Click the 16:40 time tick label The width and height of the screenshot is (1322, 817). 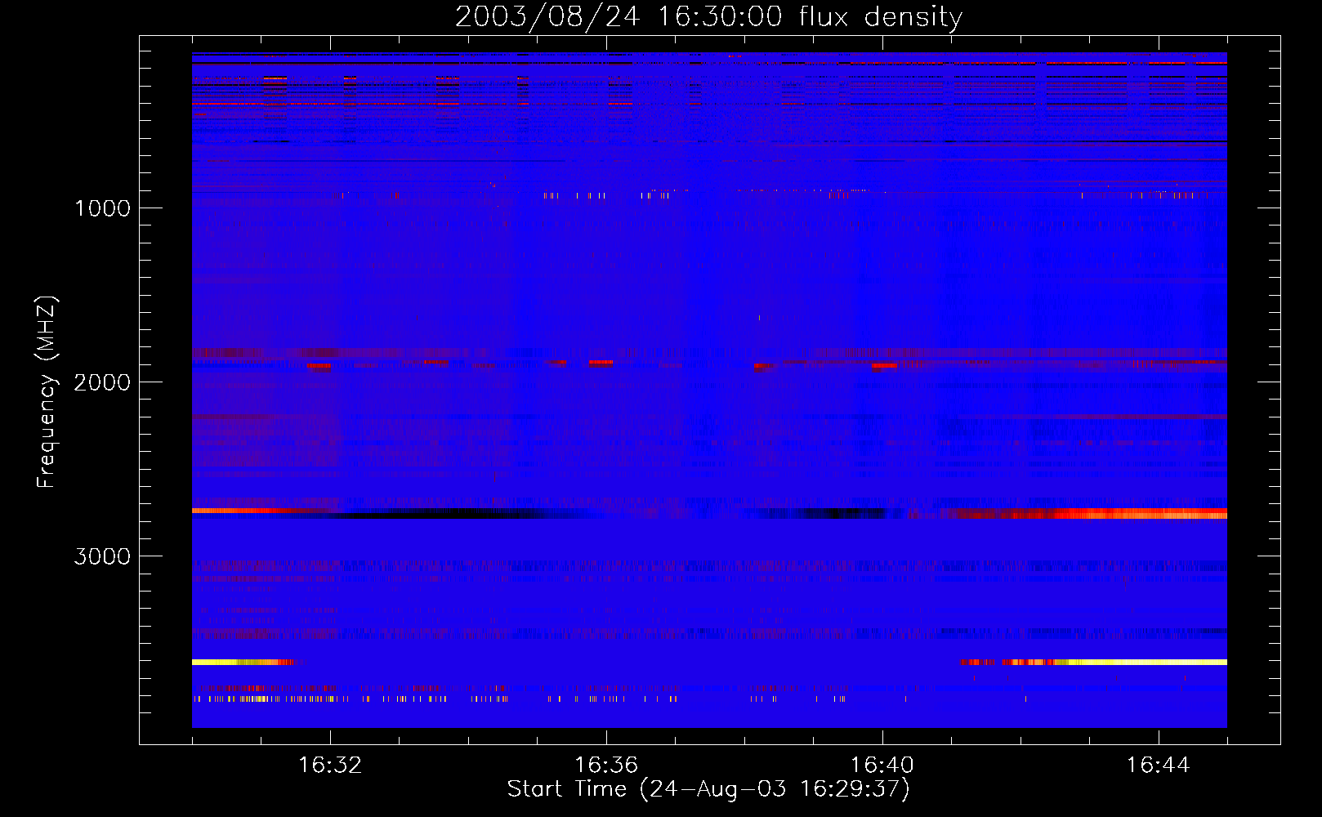pos(882,766)
